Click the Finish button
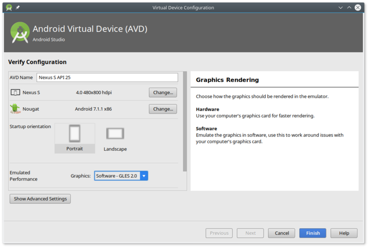 coord(313,233)
